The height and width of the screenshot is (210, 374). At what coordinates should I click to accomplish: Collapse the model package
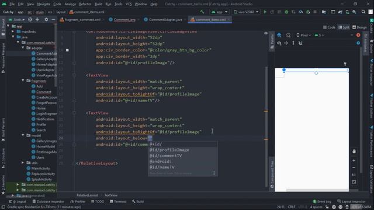coord(23,135)
